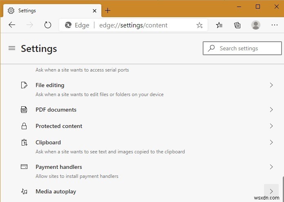Expand Protected content chevron
284x202 pixels.
tap(271, 126)
